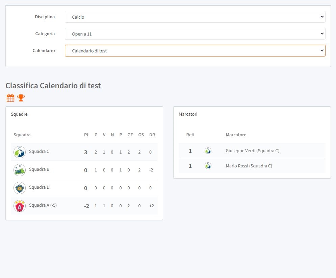Open the Categoria dropdown
This screenshot has height=278, width=336.
(195, 34)
